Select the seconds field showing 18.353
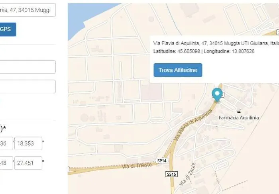 28,143
